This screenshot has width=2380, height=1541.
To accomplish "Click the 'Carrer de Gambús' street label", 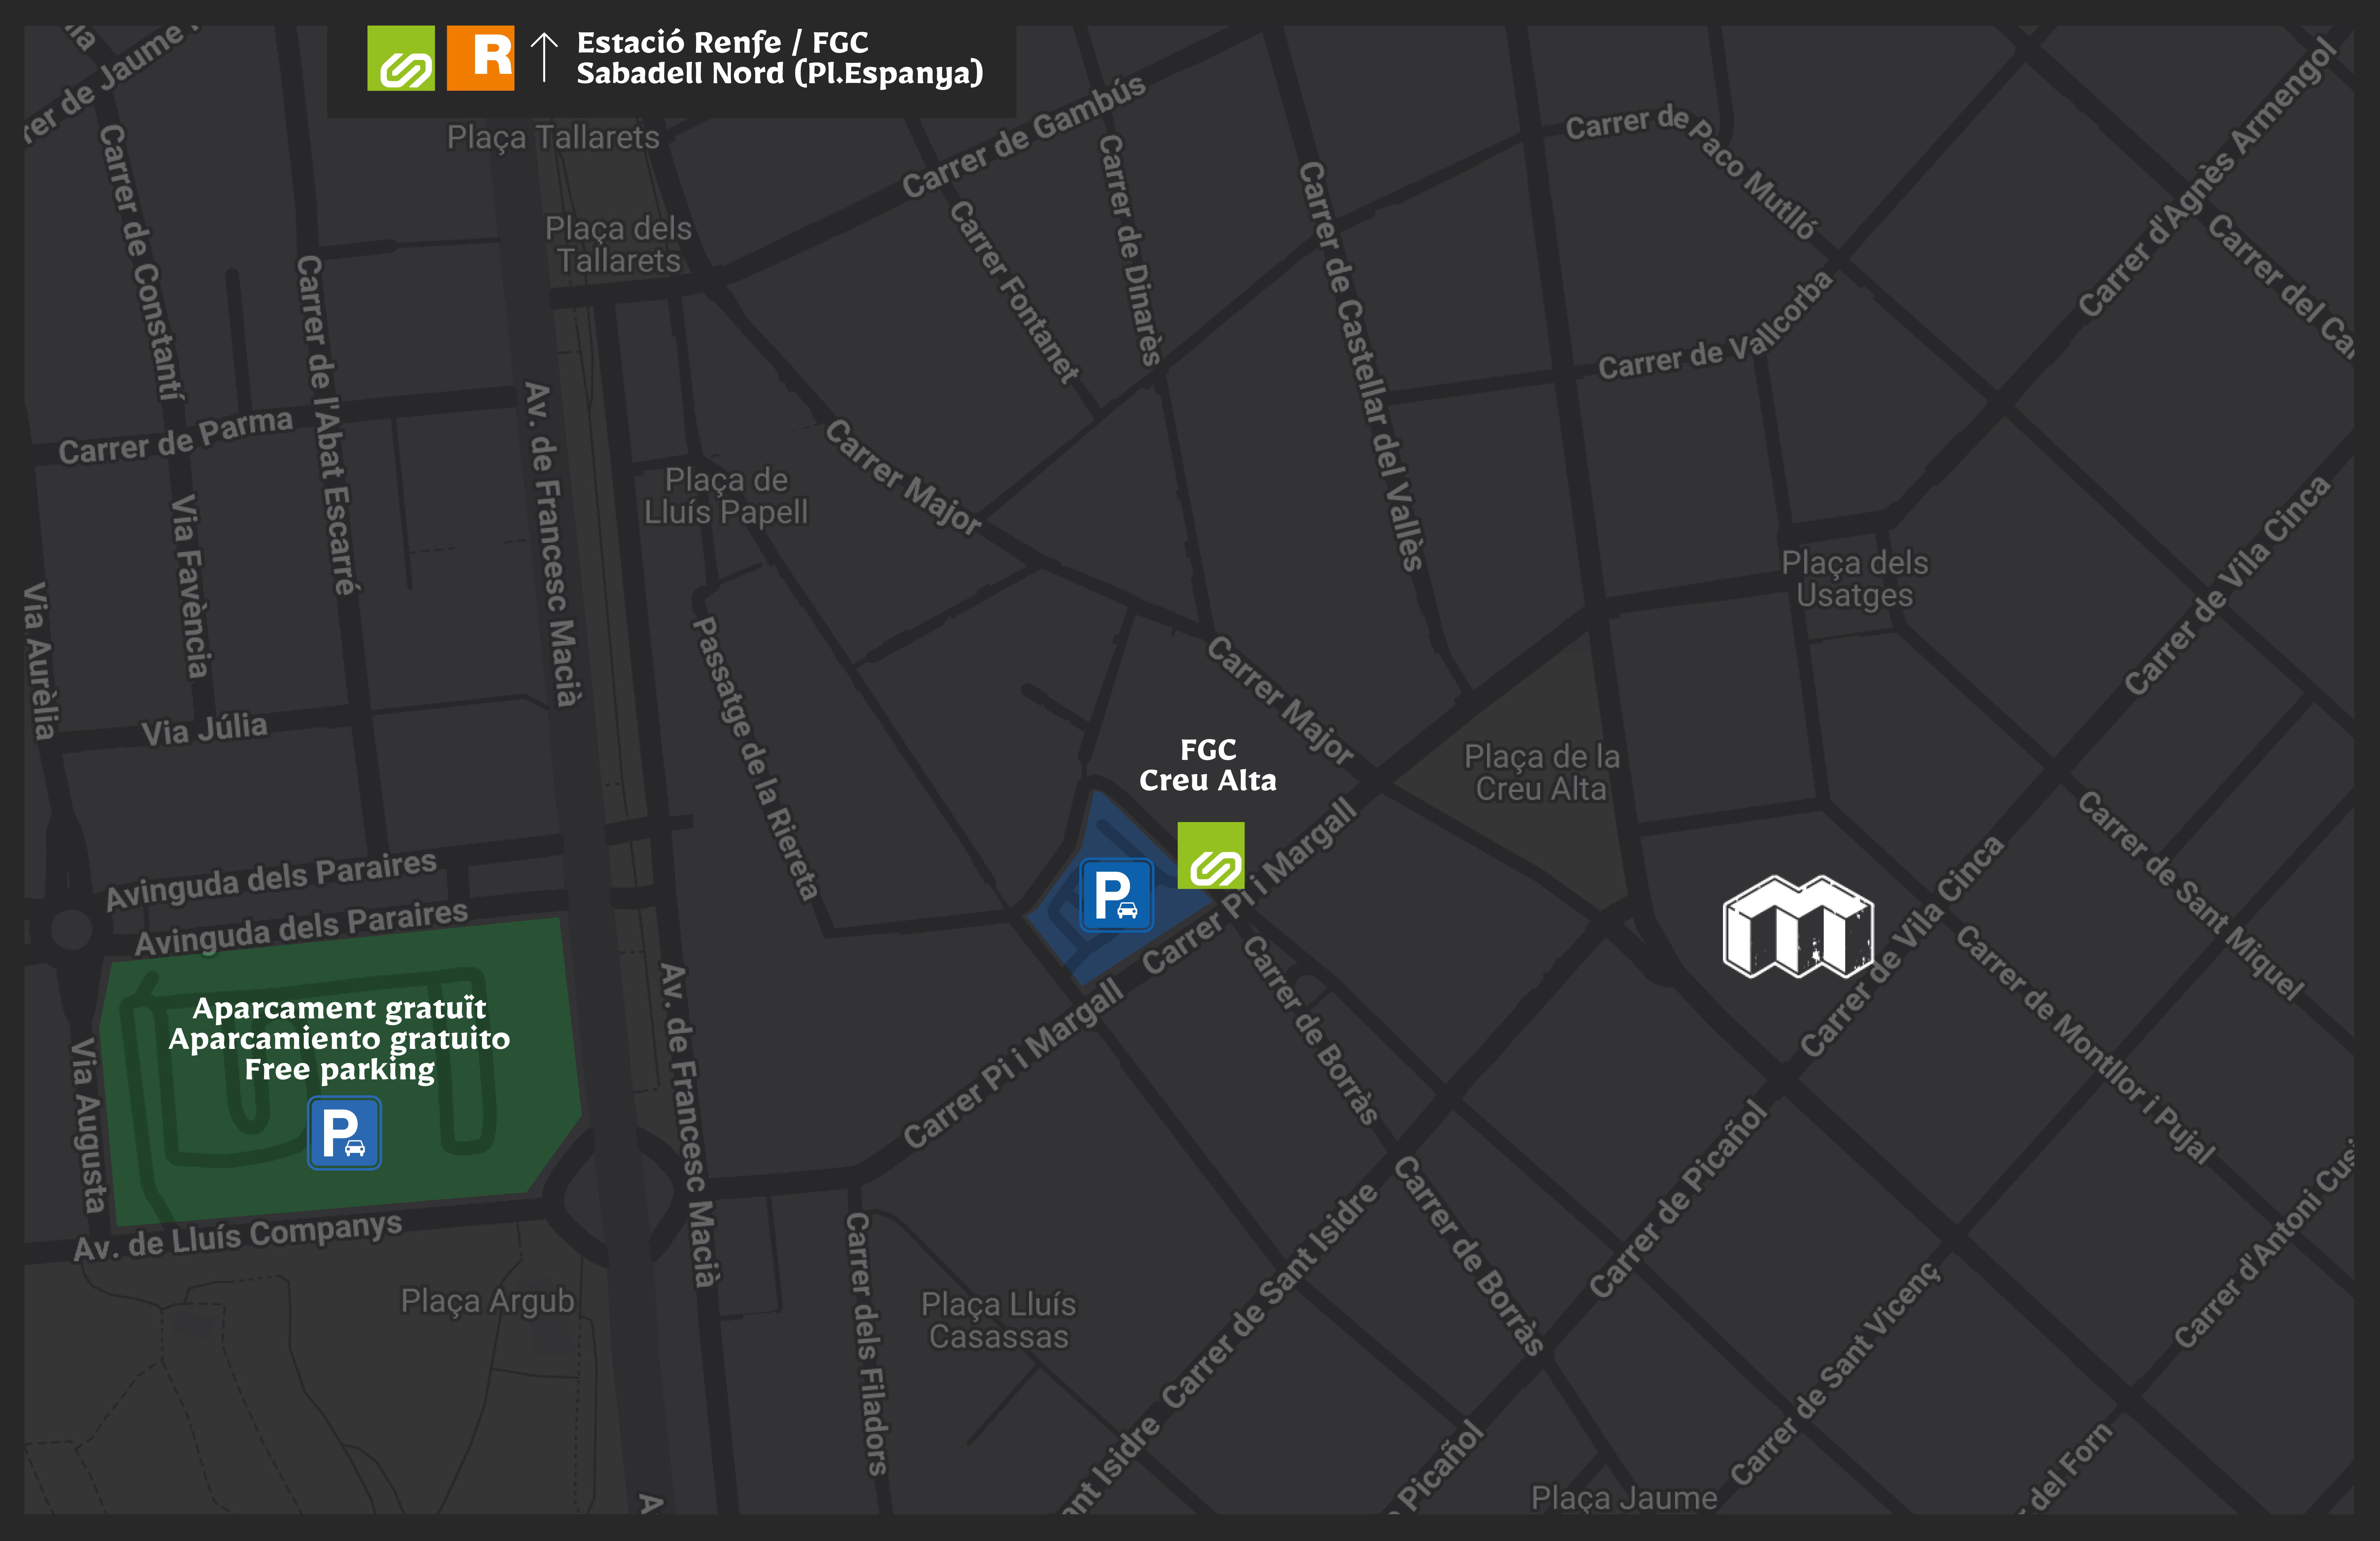I will tap(1024, 137).
